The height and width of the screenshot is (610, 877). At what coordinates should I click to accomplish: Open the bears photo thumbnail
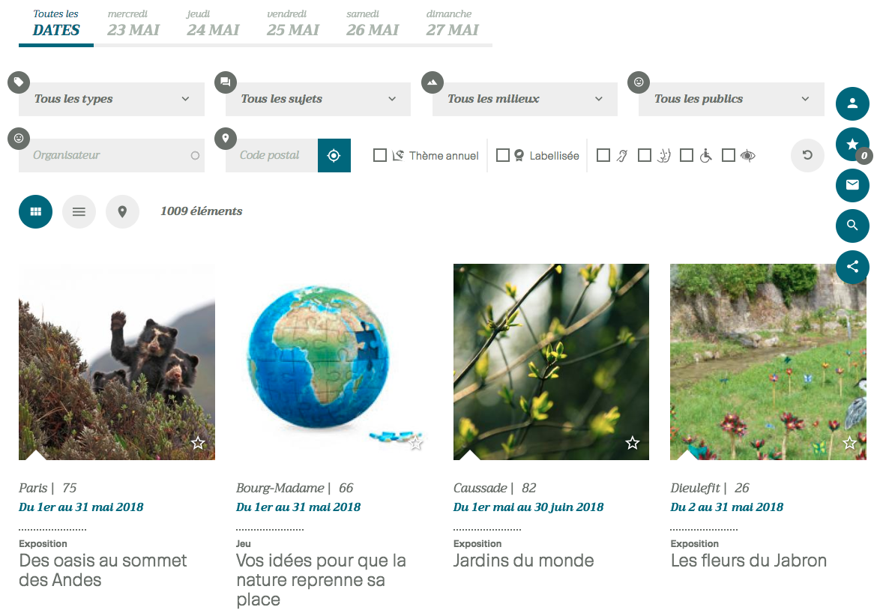(x=117, y=362)
